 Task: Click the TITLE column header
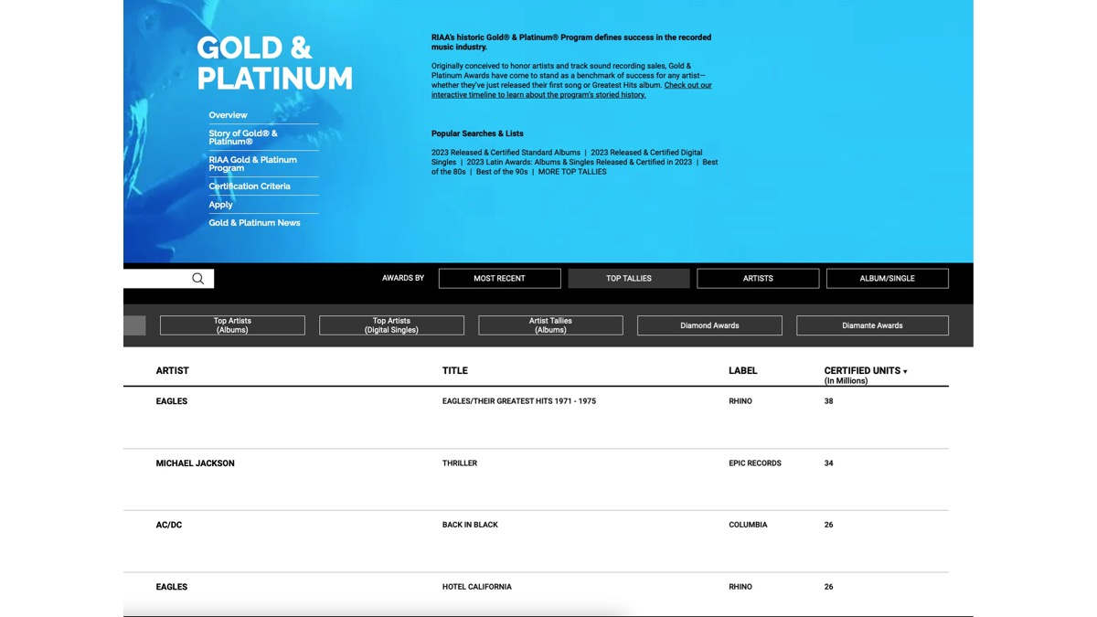pos(455,371)
